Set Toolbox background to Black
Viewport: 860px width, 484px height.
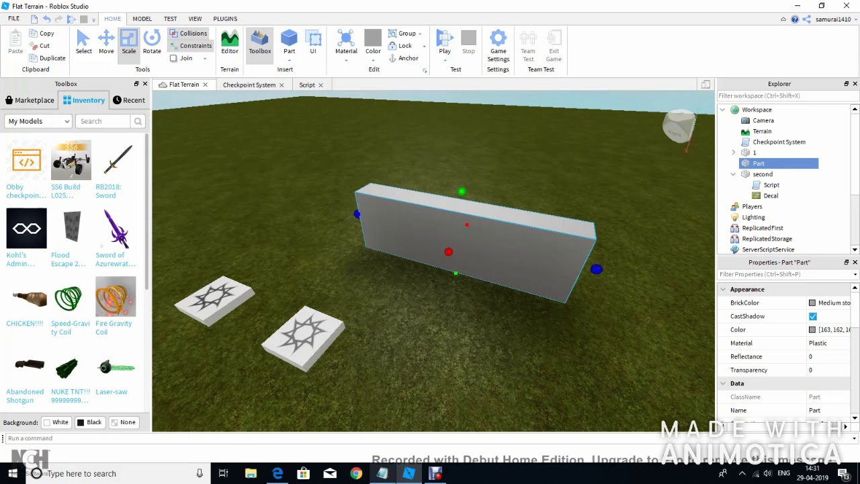pyautogui.click(x=89, y=422)
